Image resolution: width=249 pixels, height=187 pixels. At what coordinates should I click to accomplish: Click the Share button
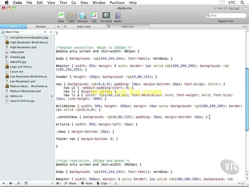point(71,183)
